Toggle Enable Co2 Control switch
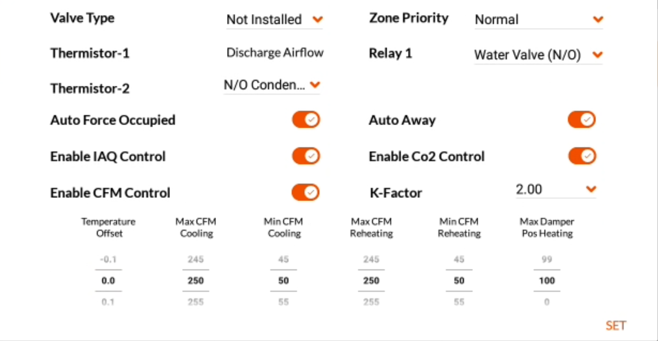658x341 pixels. pyautogui.click(x=582, y=156)
